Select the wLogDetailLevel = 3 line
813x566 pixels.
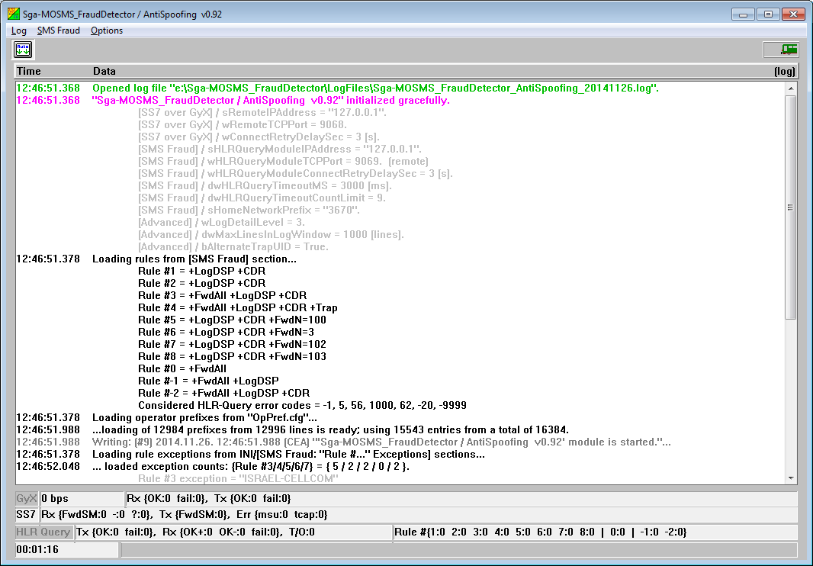click(221, 222)
